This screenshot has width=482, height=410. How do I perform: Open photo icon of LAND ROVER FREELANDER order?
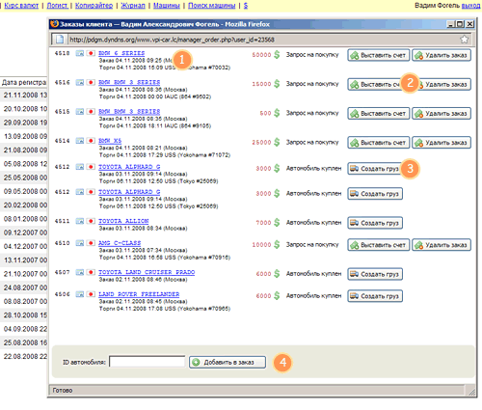[80, 294]
